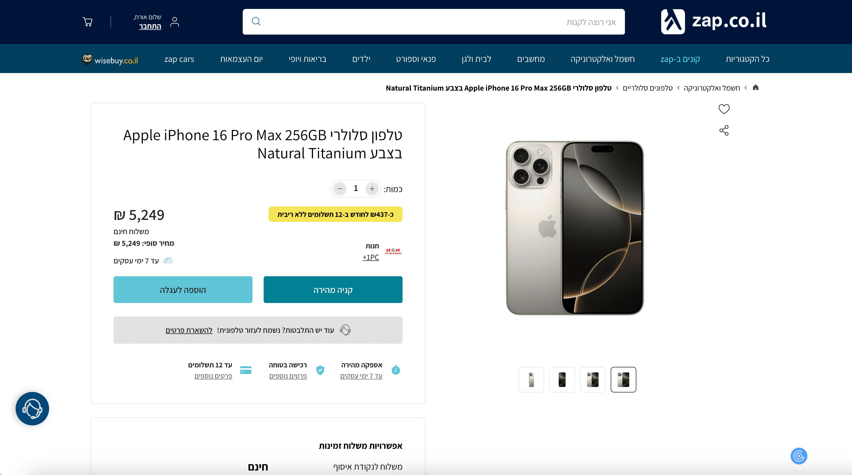This screenshot has height=475, width=852.
Task: Decrease quantity with minus button
Action: pyautogui.click(x=340, y=189)
